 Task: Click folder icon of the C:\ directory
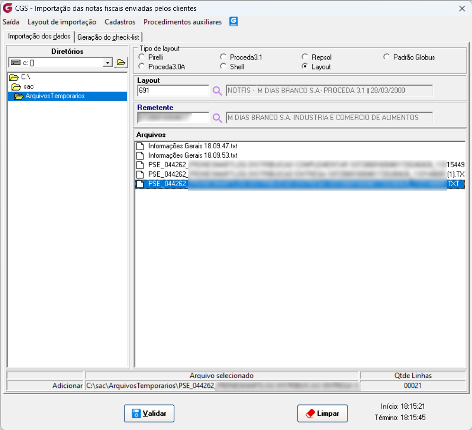coord(14,77)
